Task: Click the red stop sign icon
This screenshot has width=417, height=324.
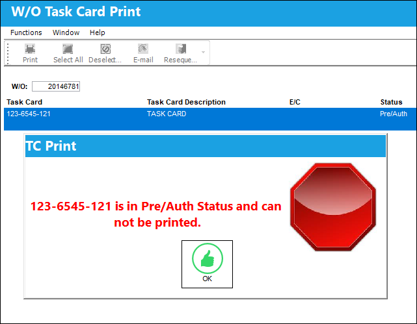Action: point(333,207)
